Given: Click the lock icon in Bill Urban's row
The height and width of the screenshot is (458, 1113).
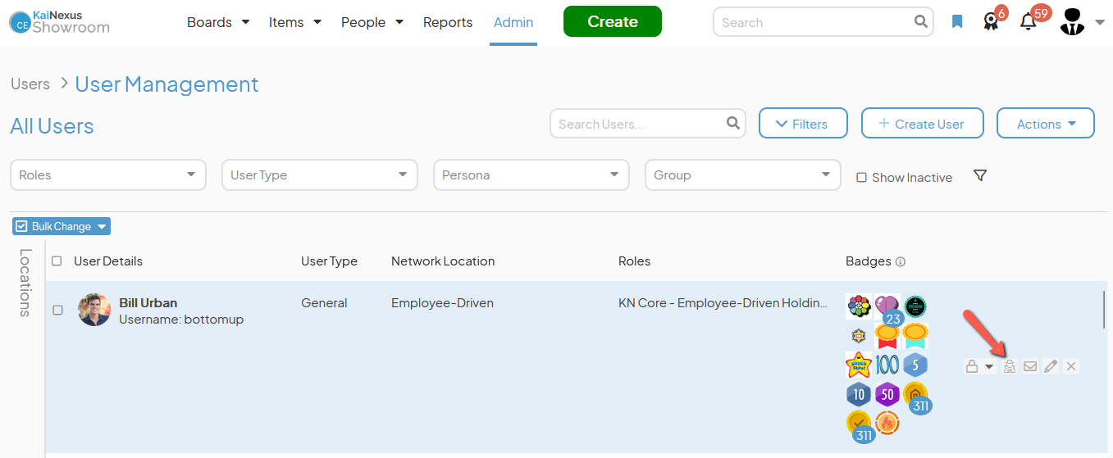Looking at the screenshot, I should point(972,366).
